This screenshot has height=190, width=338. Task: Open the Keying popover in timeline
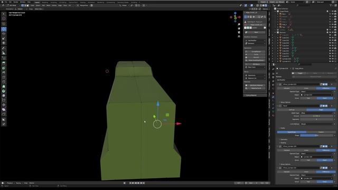18,183
